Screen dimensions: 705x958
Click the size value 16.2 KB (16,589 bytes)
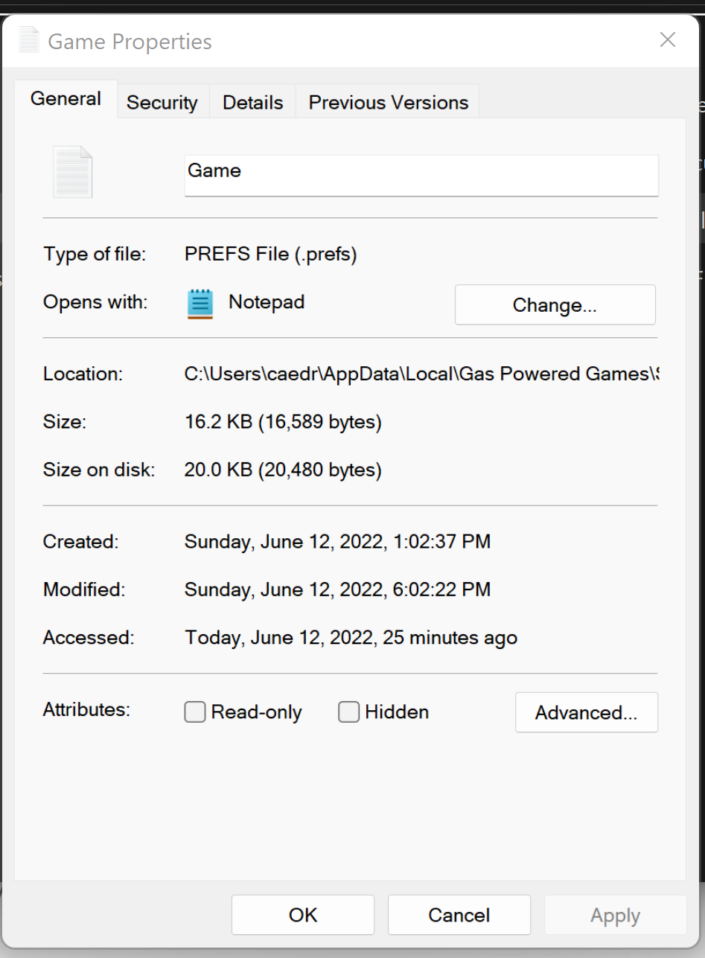click(283, 423)
